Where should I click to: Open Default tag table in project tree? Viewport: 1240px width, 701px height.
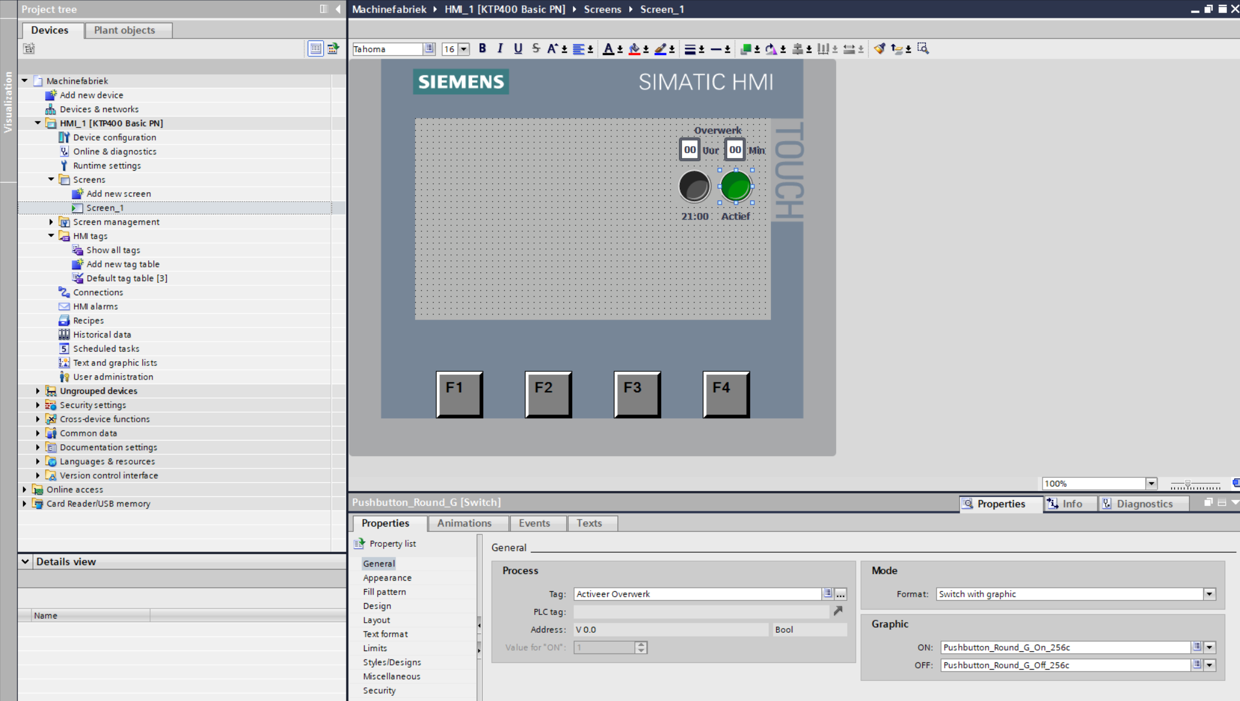[x=126, y=278]
